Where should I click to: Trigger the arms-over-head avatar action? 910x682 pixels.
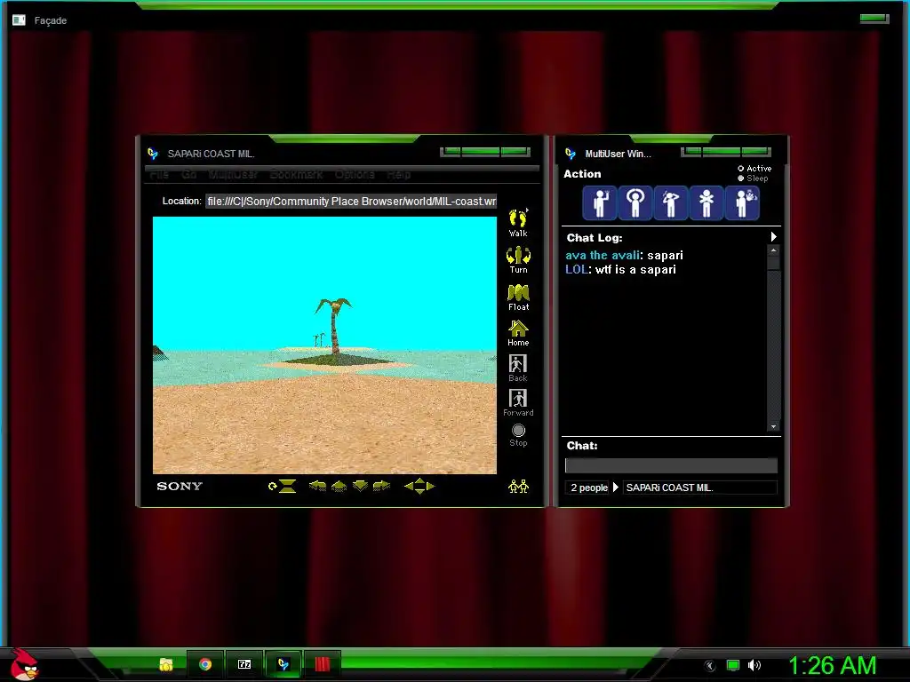click(635, 203)
